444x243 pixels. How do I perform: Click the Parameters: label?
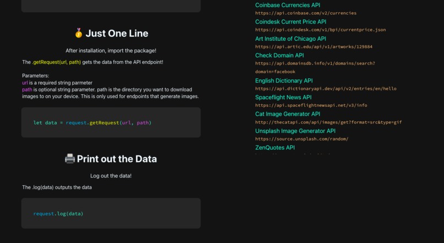coord(35,75)
